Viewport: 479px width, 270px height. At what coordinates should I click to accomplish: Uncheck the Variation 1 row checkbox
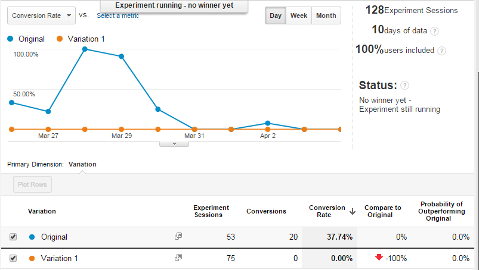[13, 258]
